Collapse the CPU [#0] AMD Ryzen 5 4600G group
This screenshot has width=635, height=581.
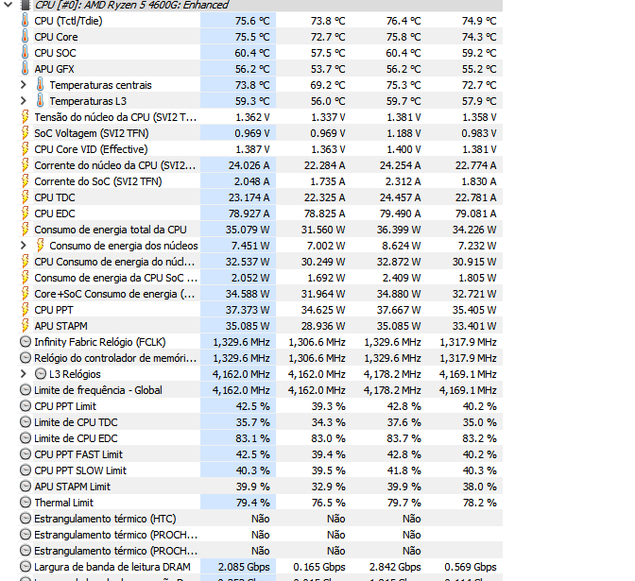pyautogui.click(x=9, y=5)
